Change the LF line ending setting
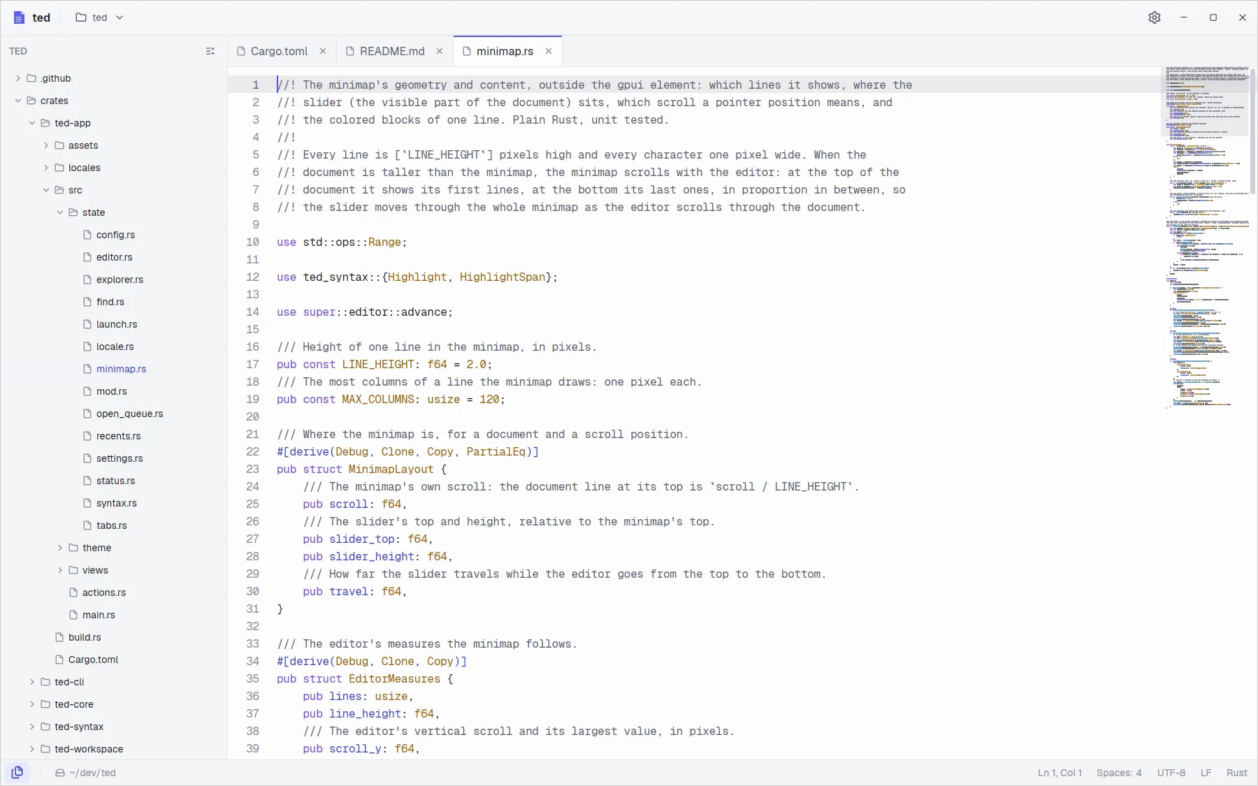This screenshot has width=1258, height=786. pos(1206,773)
